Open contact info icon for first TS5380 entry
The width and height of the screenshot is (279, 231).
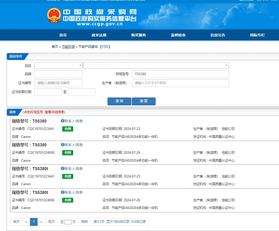62,121
